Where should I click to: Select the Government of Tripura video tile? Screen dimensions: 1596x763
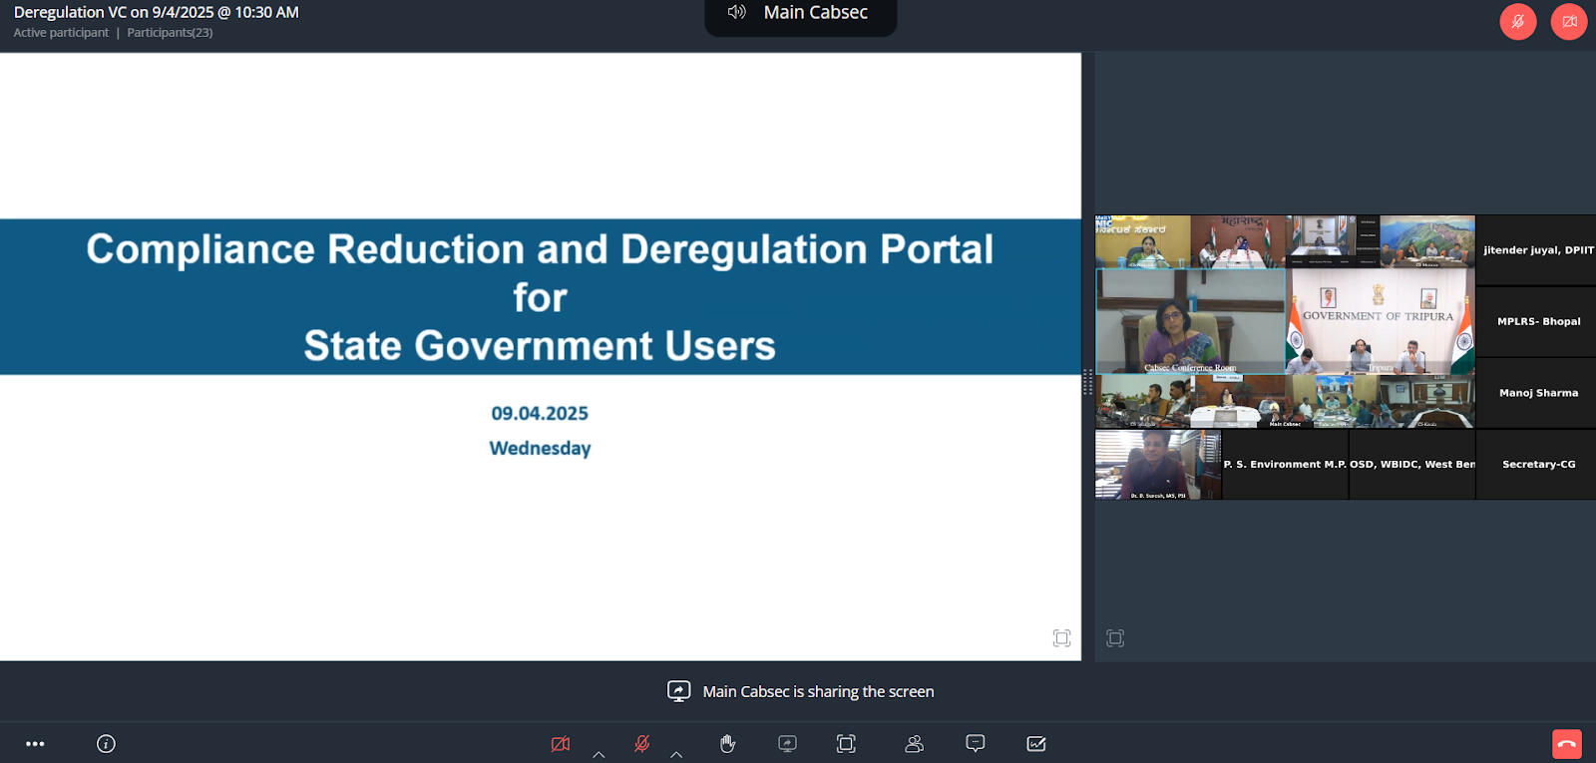coord(1380,321)
